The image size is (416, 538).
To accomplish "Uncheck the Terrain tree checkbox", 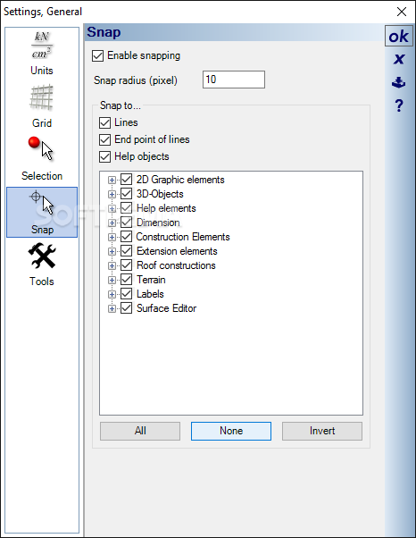I will [x=127, y=280].
